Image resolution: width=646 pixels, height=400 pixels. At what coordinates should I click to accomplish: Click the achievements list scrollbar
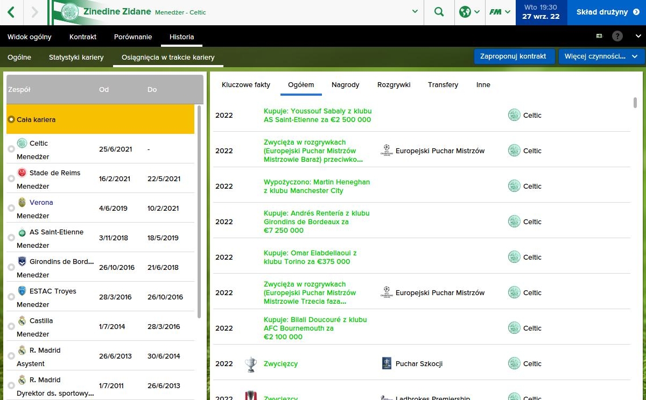pos(635,103)
